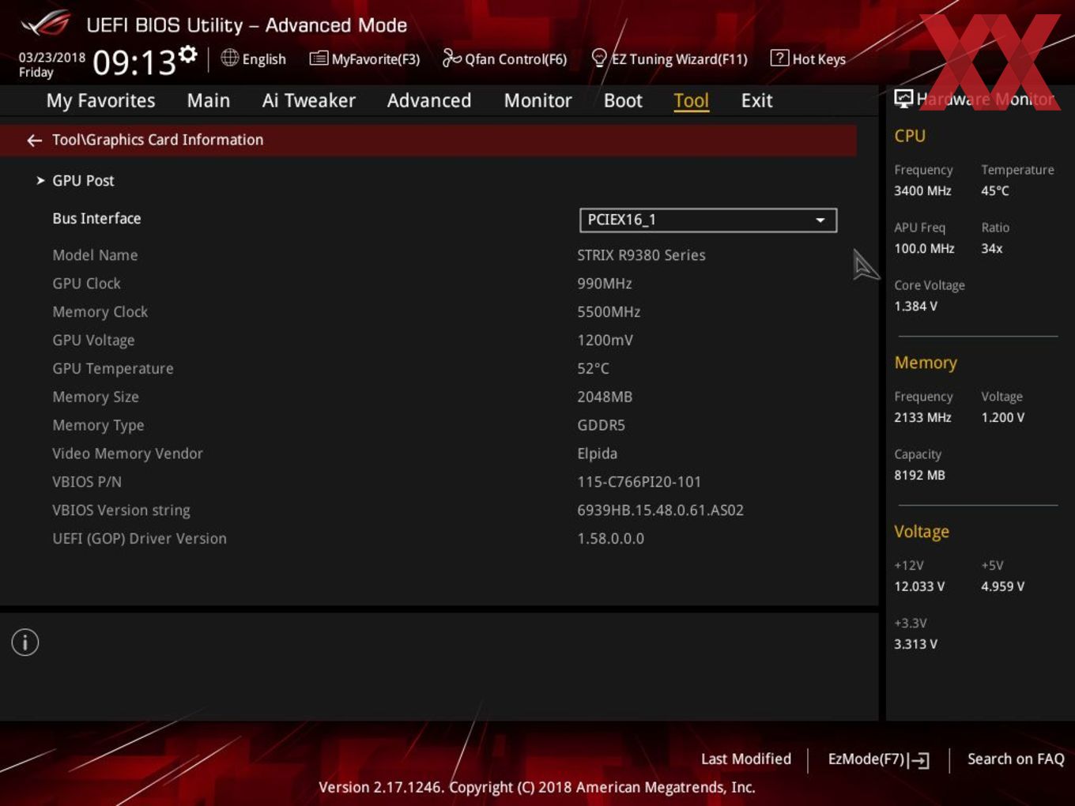
Task: Click the Bus Interface label
Action: click(x=96, y=219)
